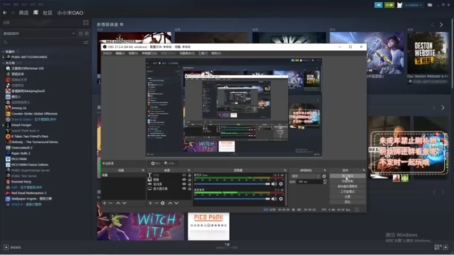The height and width of the screenshot is (255, 454).
Task: Toggle lock on display capture source in OBS
Action: coord(190,189)
